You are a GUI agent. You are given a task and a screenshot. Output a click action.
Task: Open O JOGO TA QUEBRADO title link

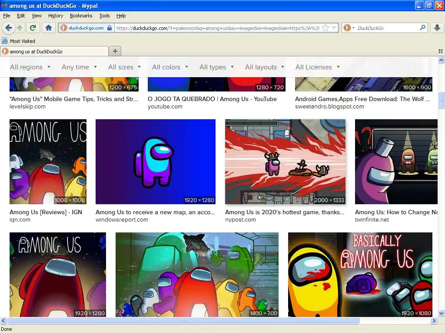tap(212, 99)
